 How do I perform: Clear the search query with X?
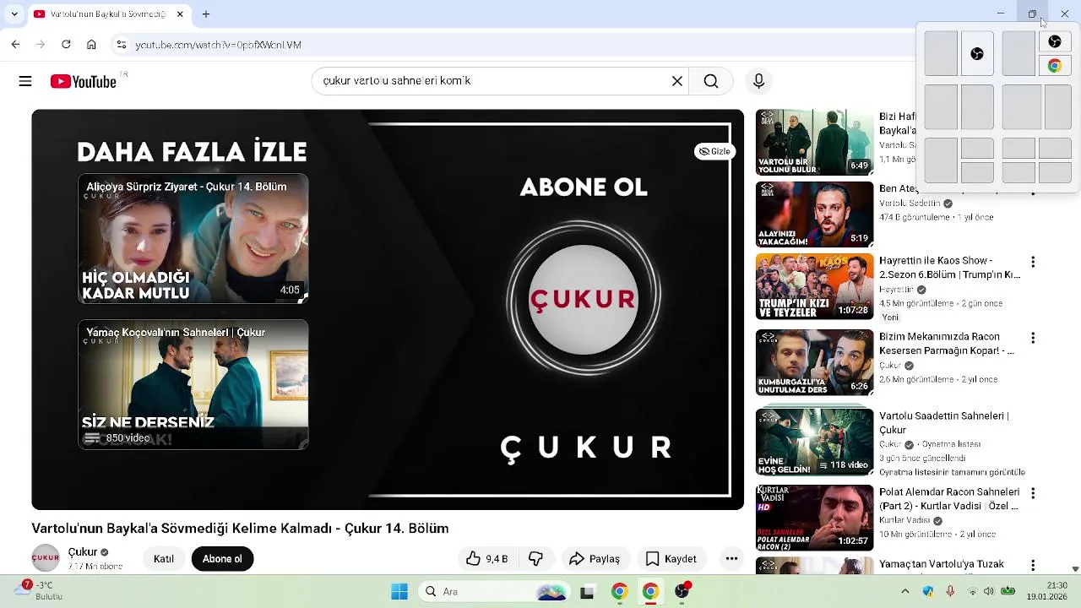coord(676,81)
